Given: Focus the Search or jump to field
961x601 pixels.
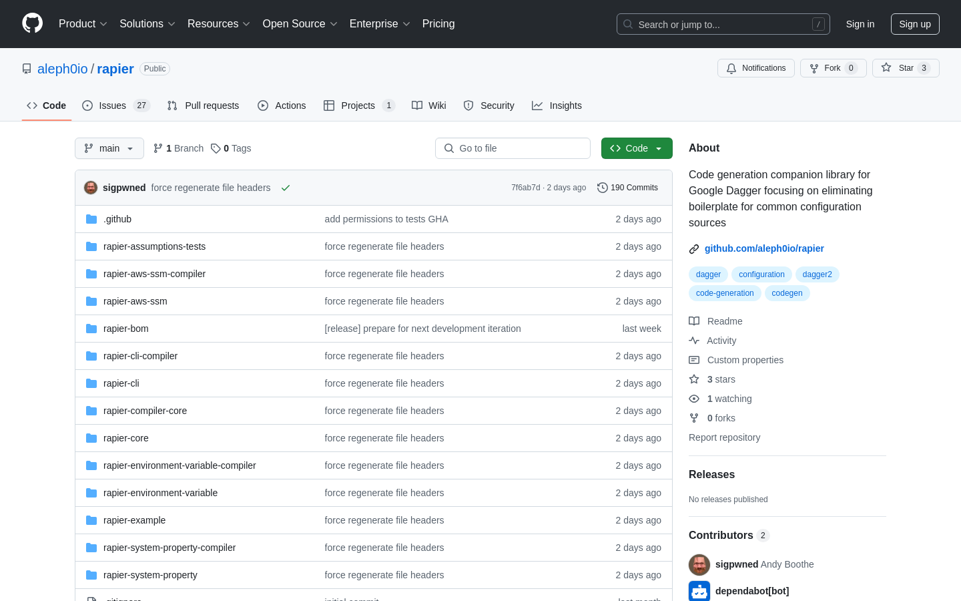Looking at the screenshot, I should pos(723,24).
